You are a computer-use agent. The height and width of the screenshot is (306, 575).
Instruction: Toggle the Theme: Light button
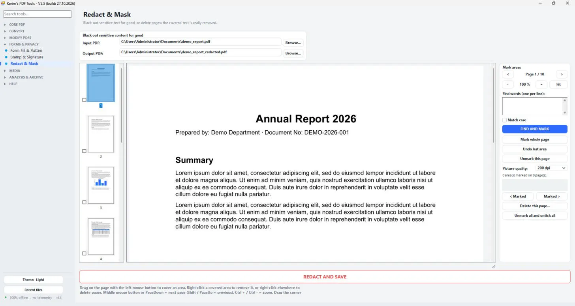coord(34,280)
